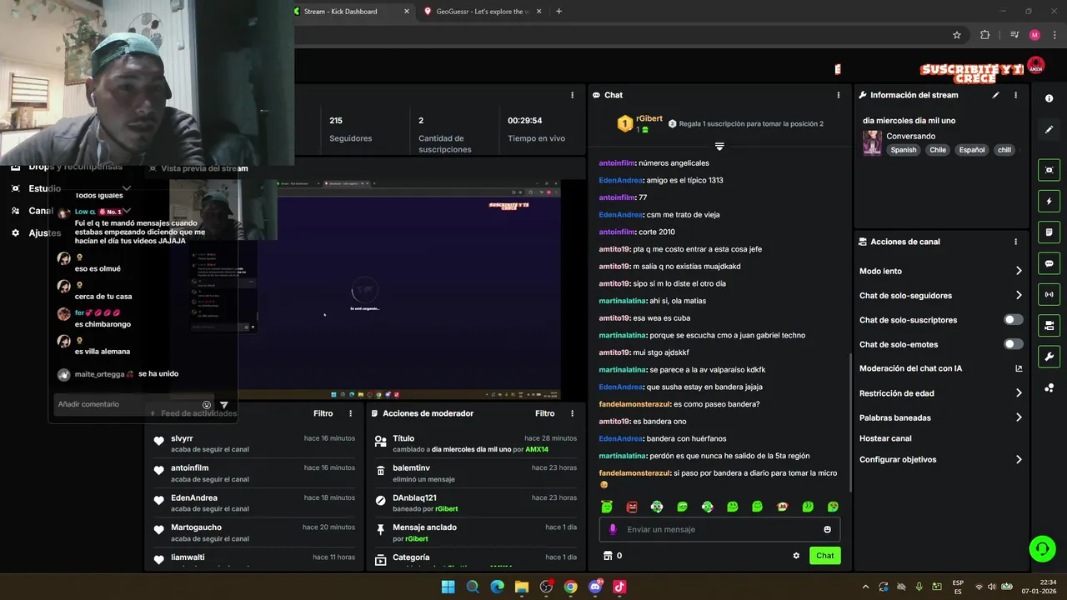
Task: Click the Enviar un mensaje field
Action: click(x=719, y=529)
